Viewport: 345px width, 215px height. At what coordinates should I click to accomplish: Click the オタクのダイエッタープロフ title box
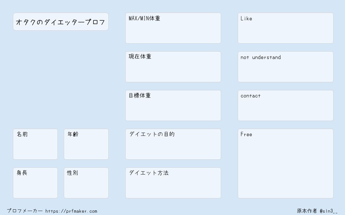tap(61, 22)
